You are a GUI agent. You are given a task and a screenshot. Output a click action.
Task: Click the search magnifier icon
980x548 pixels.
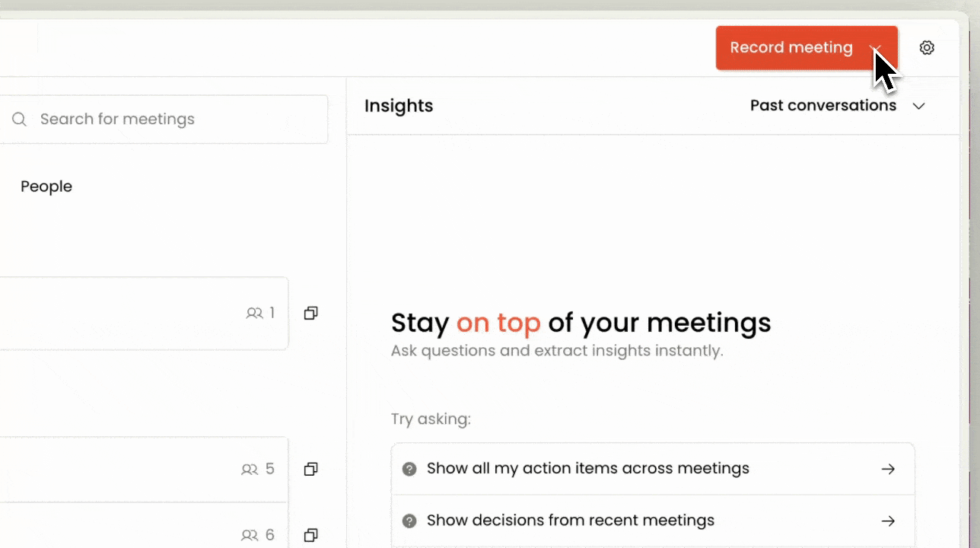pyautogui.click(x=19, y=119)
